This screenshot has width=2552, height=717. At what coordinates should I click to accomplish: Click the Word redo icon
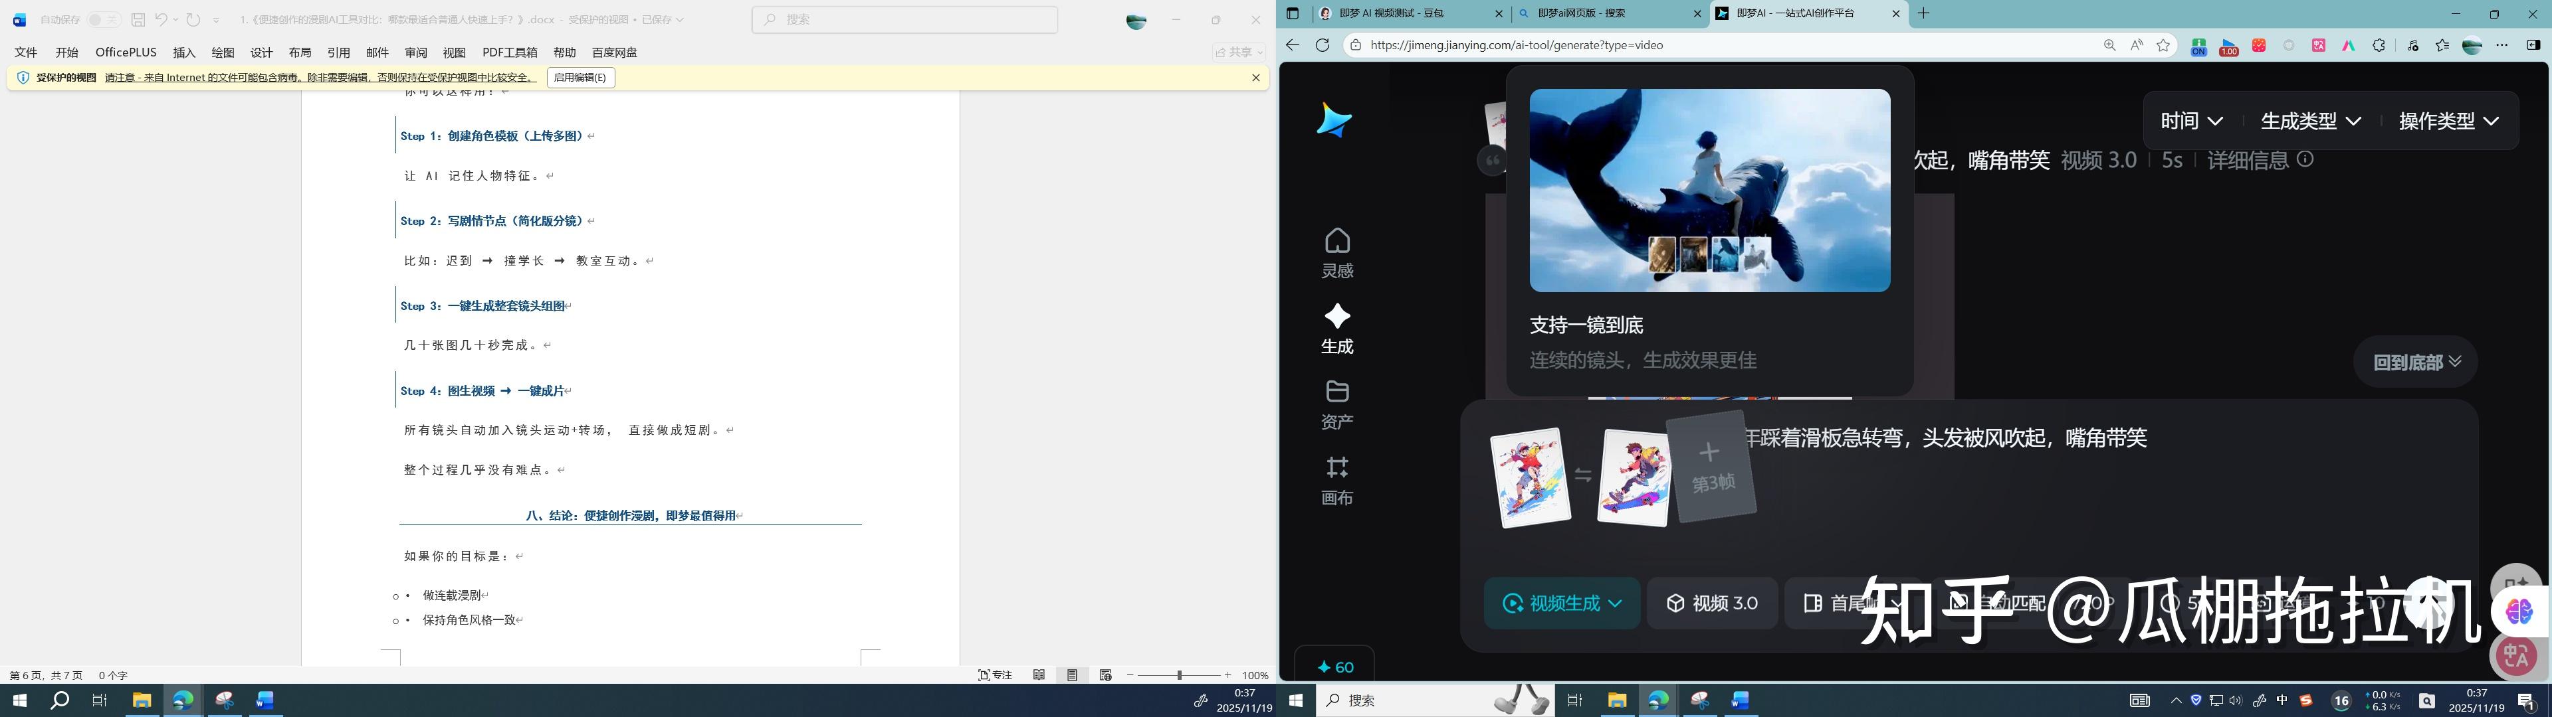(x=193, y=20)
